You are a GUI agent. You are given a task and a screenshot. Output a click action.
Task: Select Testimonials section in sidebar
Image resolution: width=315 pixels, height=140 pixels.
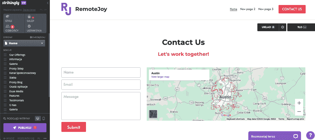point(17,100)
